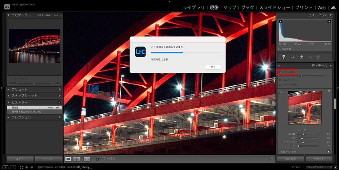Screen dimensions: 339x170
Task: Open Grid view from the filmstrip bar
Action: 21,167
